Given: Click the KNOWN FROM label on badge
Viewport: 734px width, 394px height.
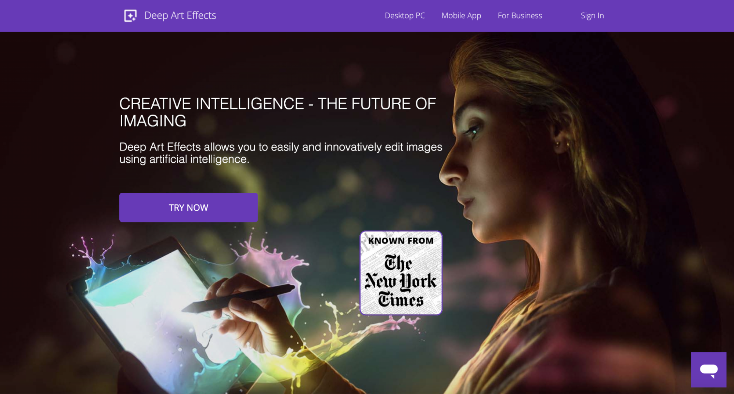Looking at the screenshot, I should 401,241.
